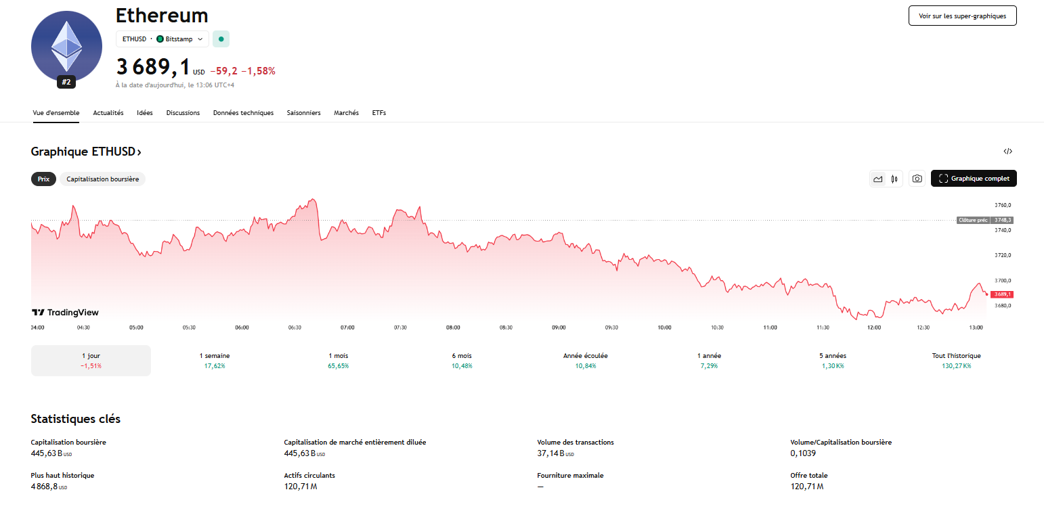This screenshot has width=1044, height=517.
Task: Click the green market status dot
Action: [221, 39]
